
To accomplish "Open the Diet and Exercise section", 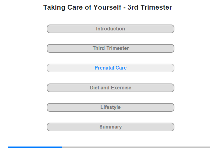I will coord(110,88).
